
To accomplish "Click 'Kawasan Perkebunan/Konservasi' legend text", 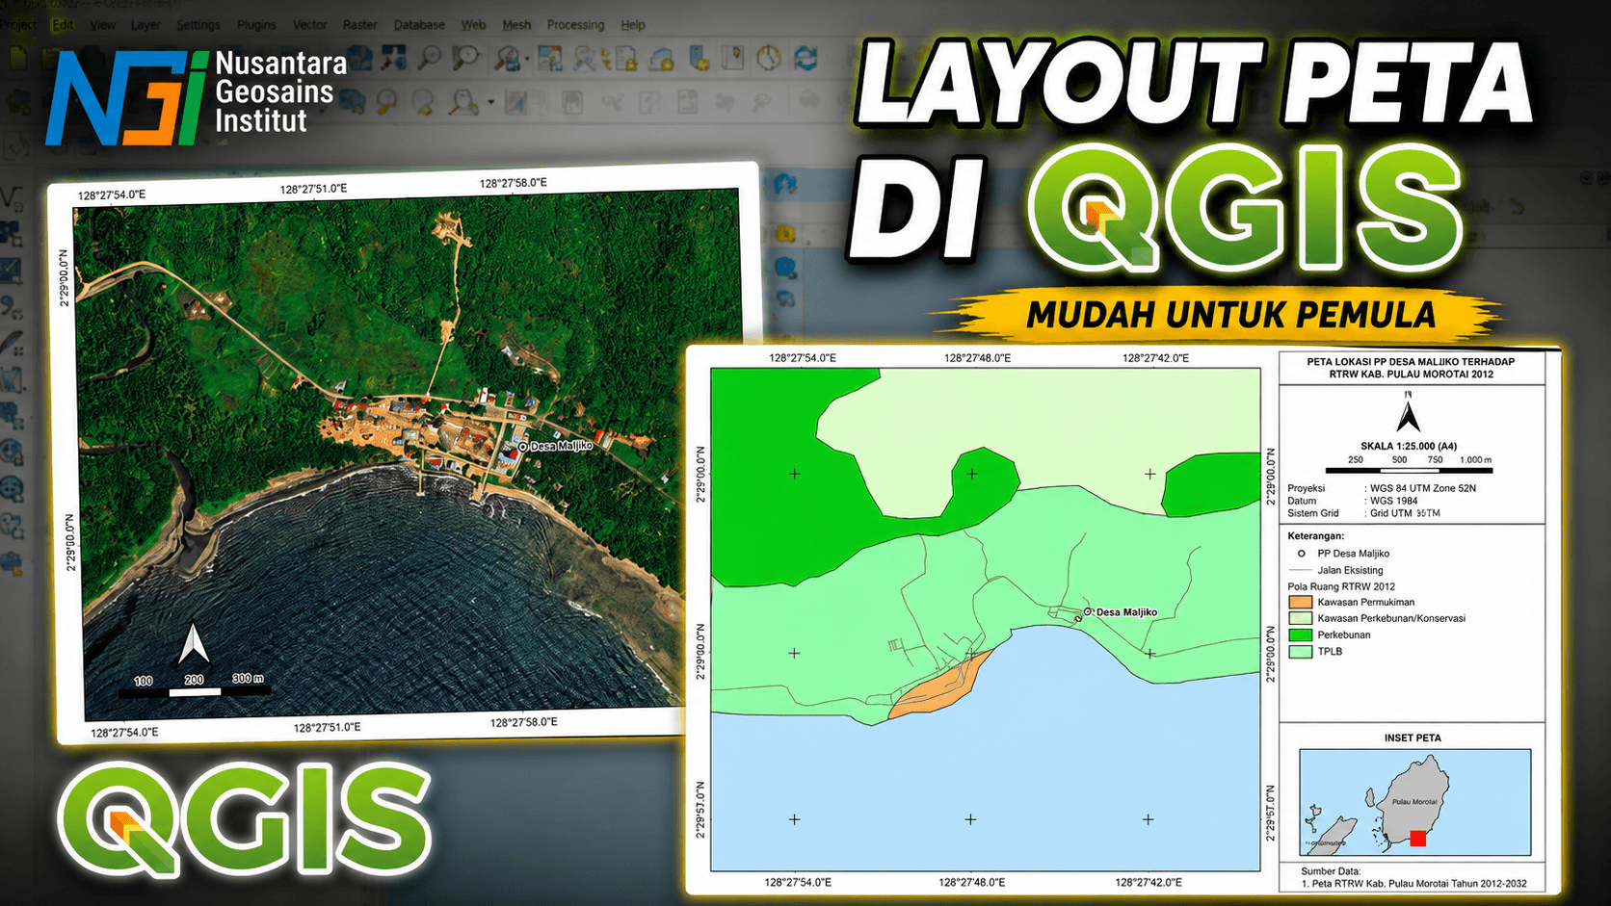I will [1391, 618].
